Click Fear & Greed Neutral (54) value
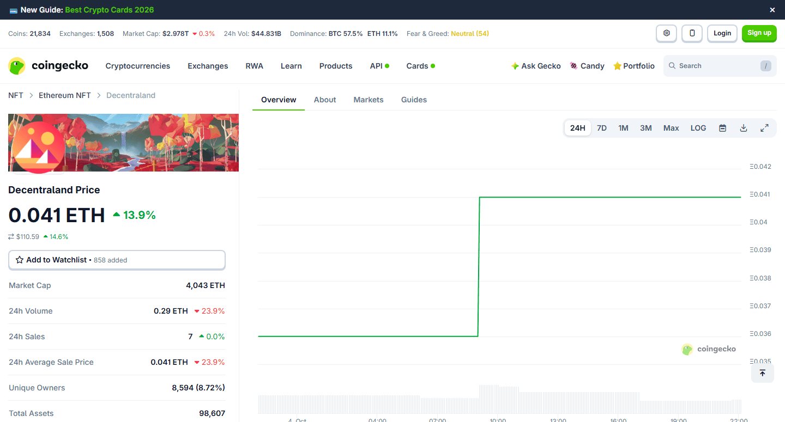 470,34
